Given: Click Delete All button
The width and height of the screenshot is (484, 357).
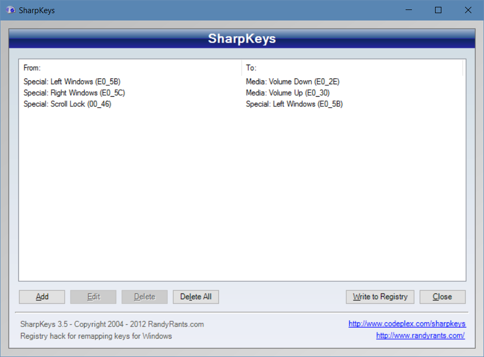Looking at the screenshot, I should (x=196, y=297).
